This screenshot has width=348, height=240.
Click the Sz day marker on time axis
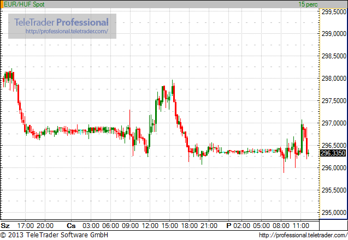[5, 226]
